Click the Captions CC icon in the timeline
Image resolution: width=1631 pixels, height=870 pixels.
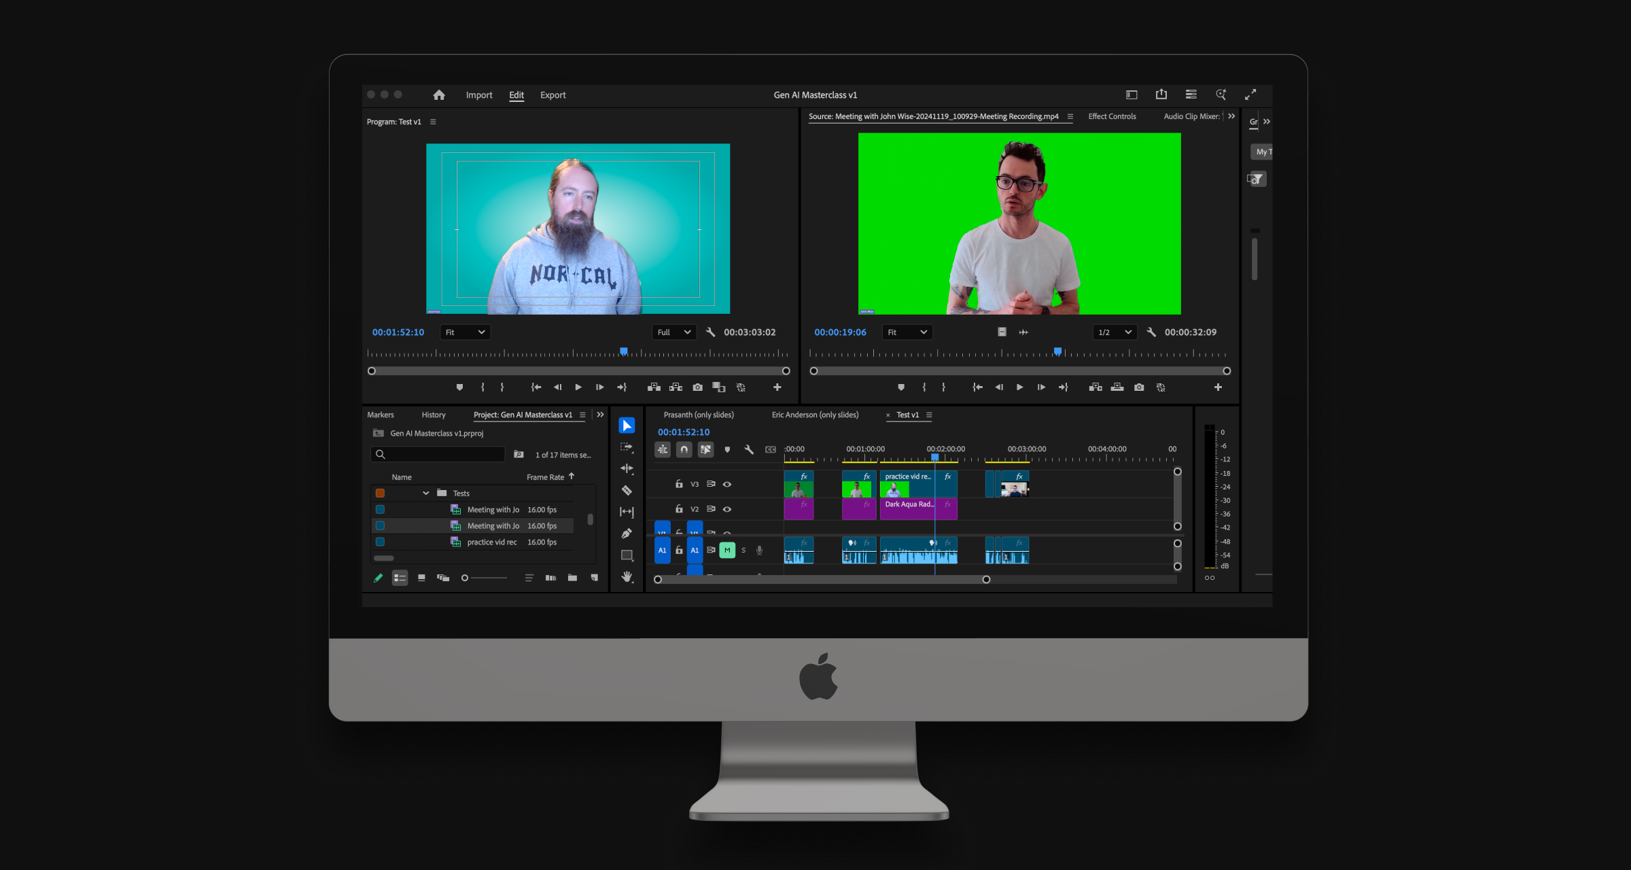click(x=771, y=449)
